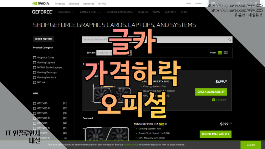Check NVIDIA Studio Laptops checkbox
Viewport: 265px width, 149px height.
[x=35, y=68]
